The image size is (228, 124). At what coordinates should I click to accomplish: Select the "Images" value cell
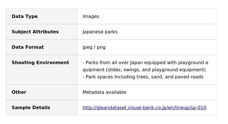(x=91, y=17)
